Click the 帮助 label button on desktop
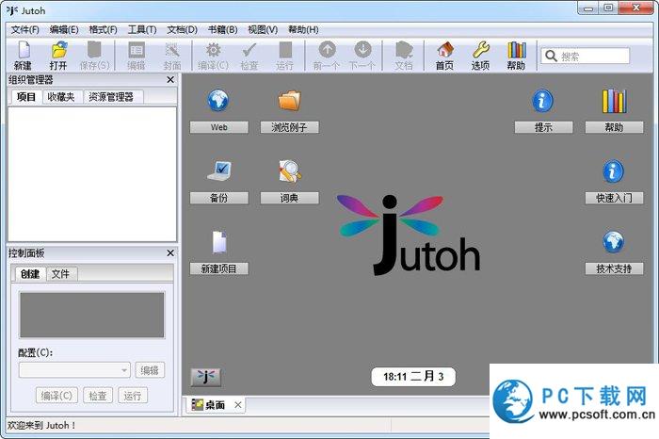This screenshot has height=439, width=659. pos(614,127)
